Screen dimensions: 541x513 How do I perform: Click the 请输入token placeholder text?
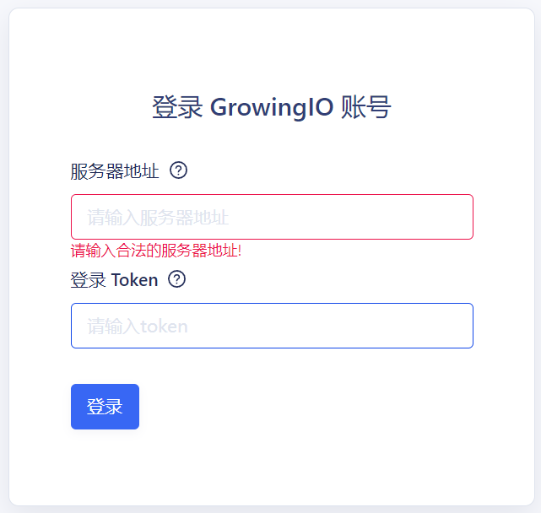tap(138, 327)
